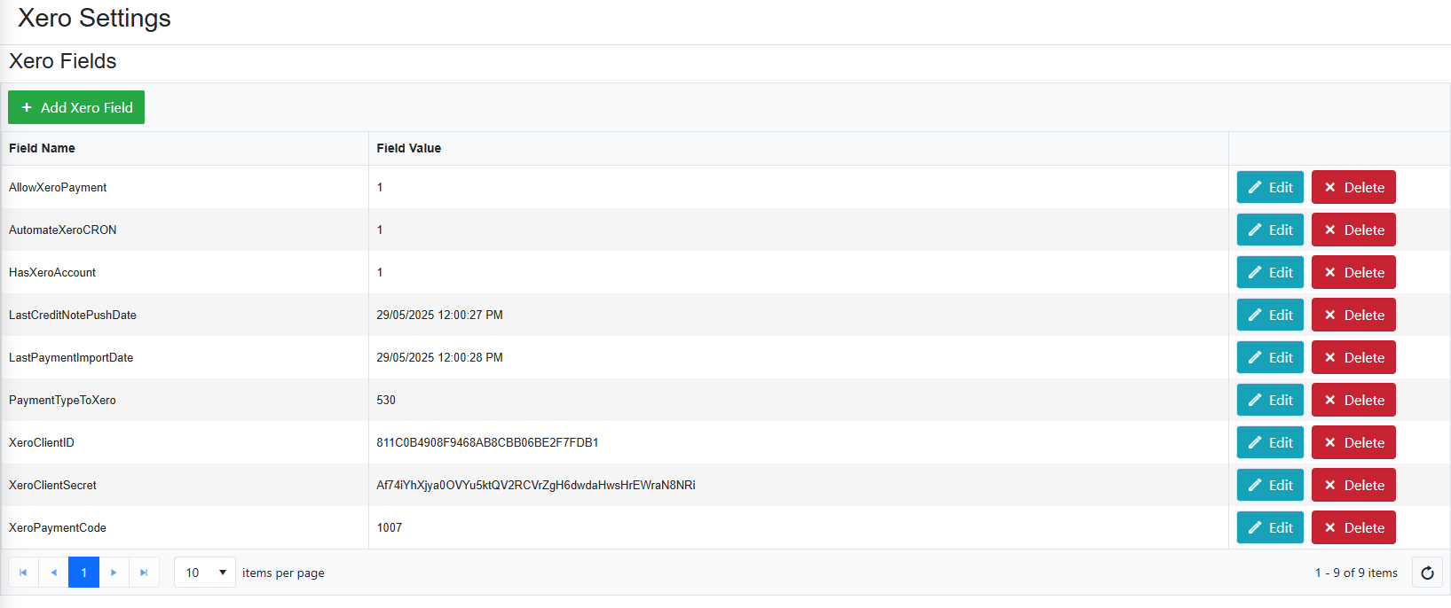This screenshot has height=608, width=1451.
Task: Click the client secret value starting Af74iYhX
Action: [536, 485]
